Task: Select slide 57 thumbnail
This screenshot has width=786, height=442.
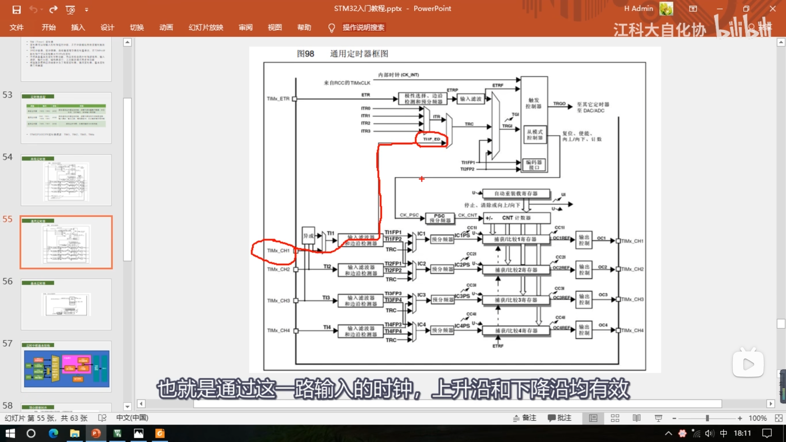Action: 66,366
